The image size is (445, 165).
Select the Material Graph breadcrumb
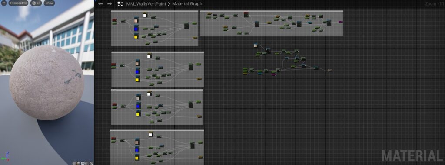tap(187, 4)
